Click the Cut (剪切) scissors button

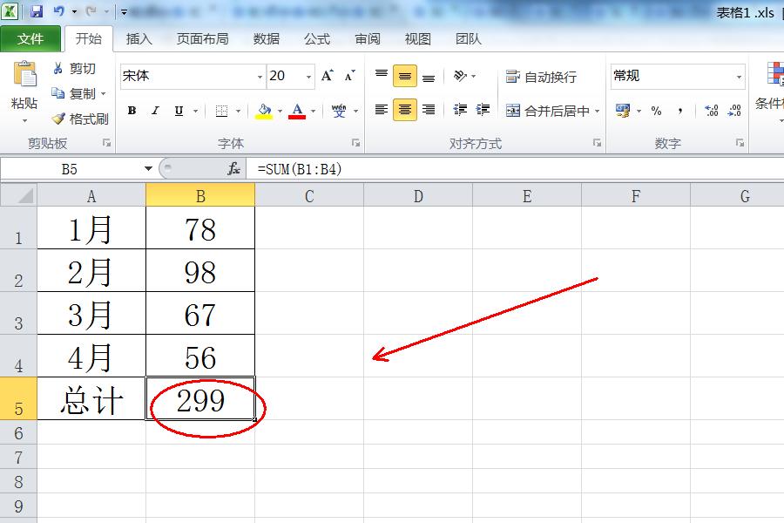[75, 68]
